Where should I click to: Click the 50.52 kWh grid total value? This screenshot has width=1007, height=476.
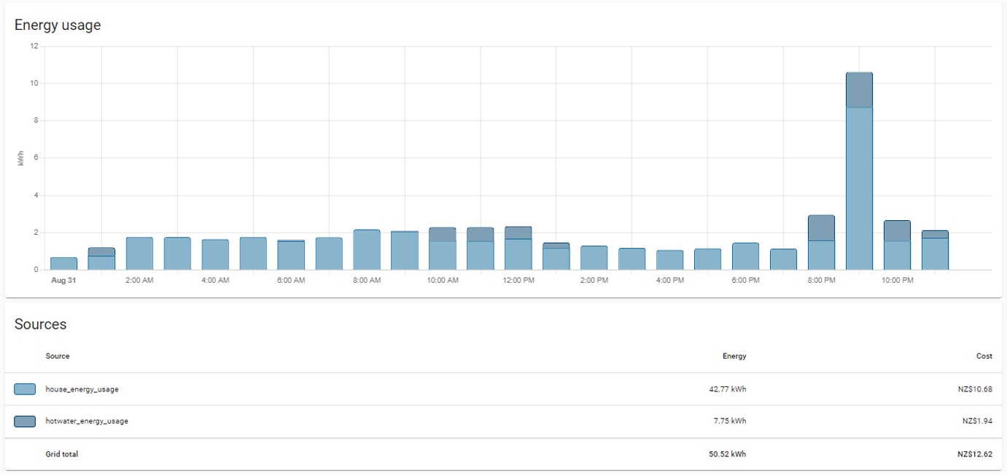point(726,454)
